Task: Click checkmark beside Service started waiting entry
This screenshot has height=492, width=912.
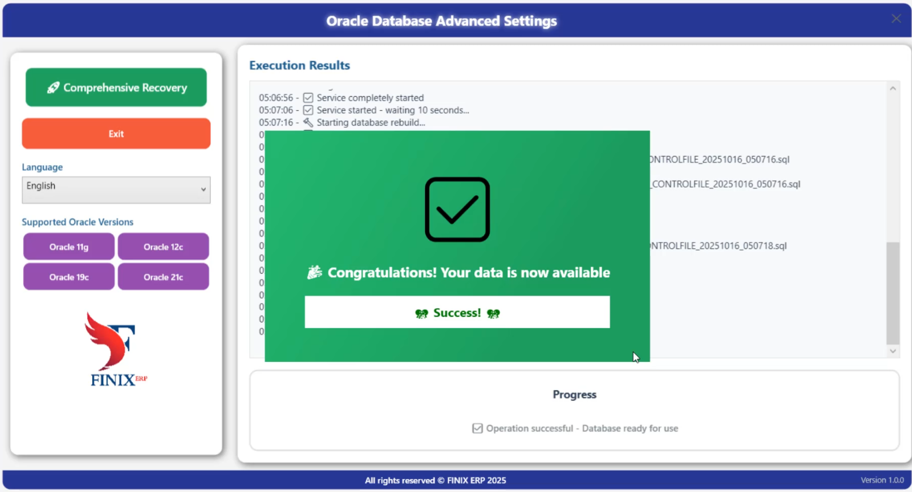Action: pos(308,110)
